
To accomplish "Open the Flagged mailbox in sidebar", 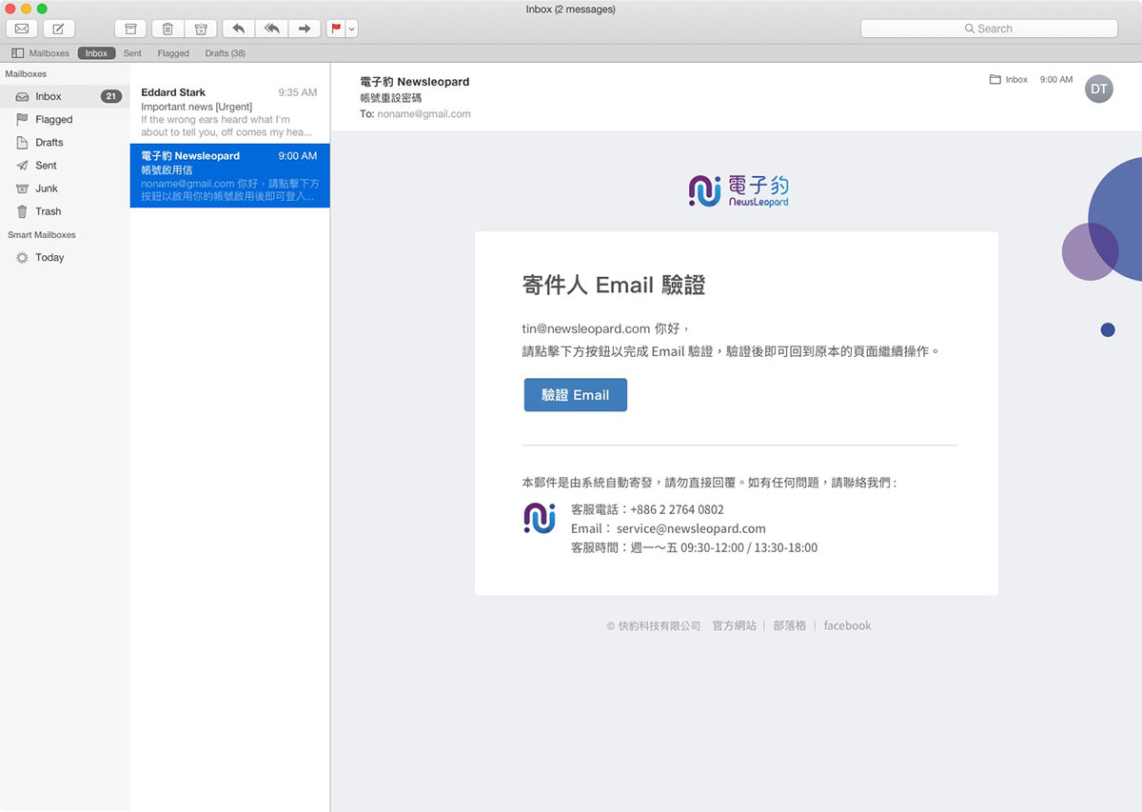I will click(x=65, y=119).
